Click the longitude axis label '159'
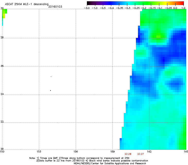 [x=112, y=152]
